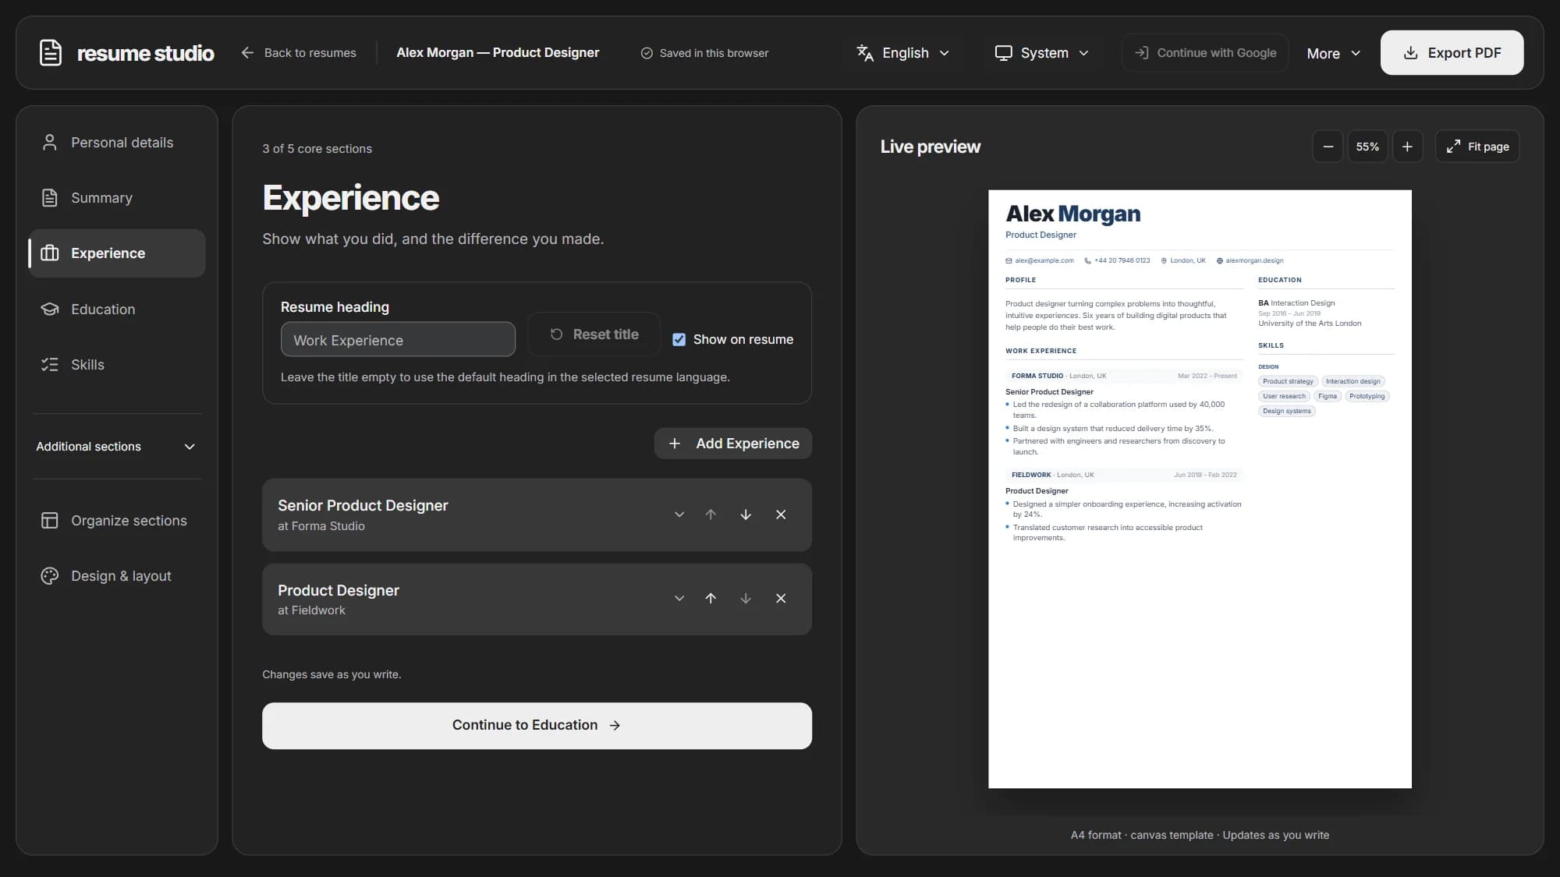Click the Education graduation cap icon
Screen dimensions: 1560x877
pos(50,309)
